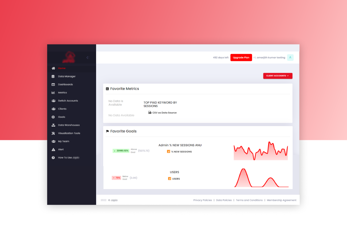Click the Home house icon in sidebar

pyautogui.click(x=53, y=68)
